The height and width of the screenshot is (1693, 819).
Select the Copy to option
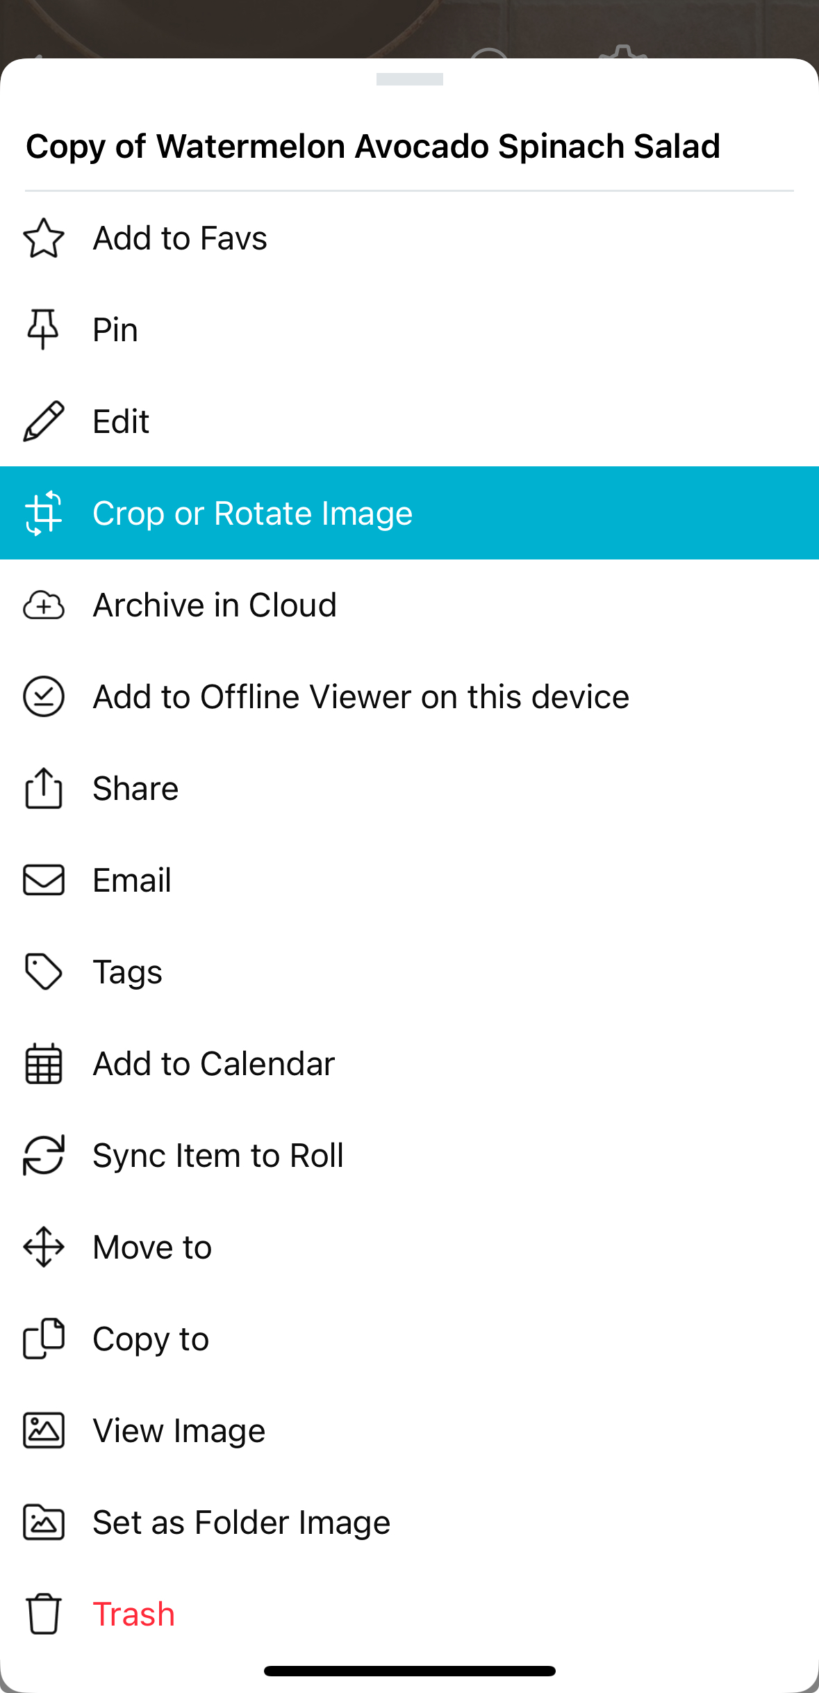tap(151, 1339)
